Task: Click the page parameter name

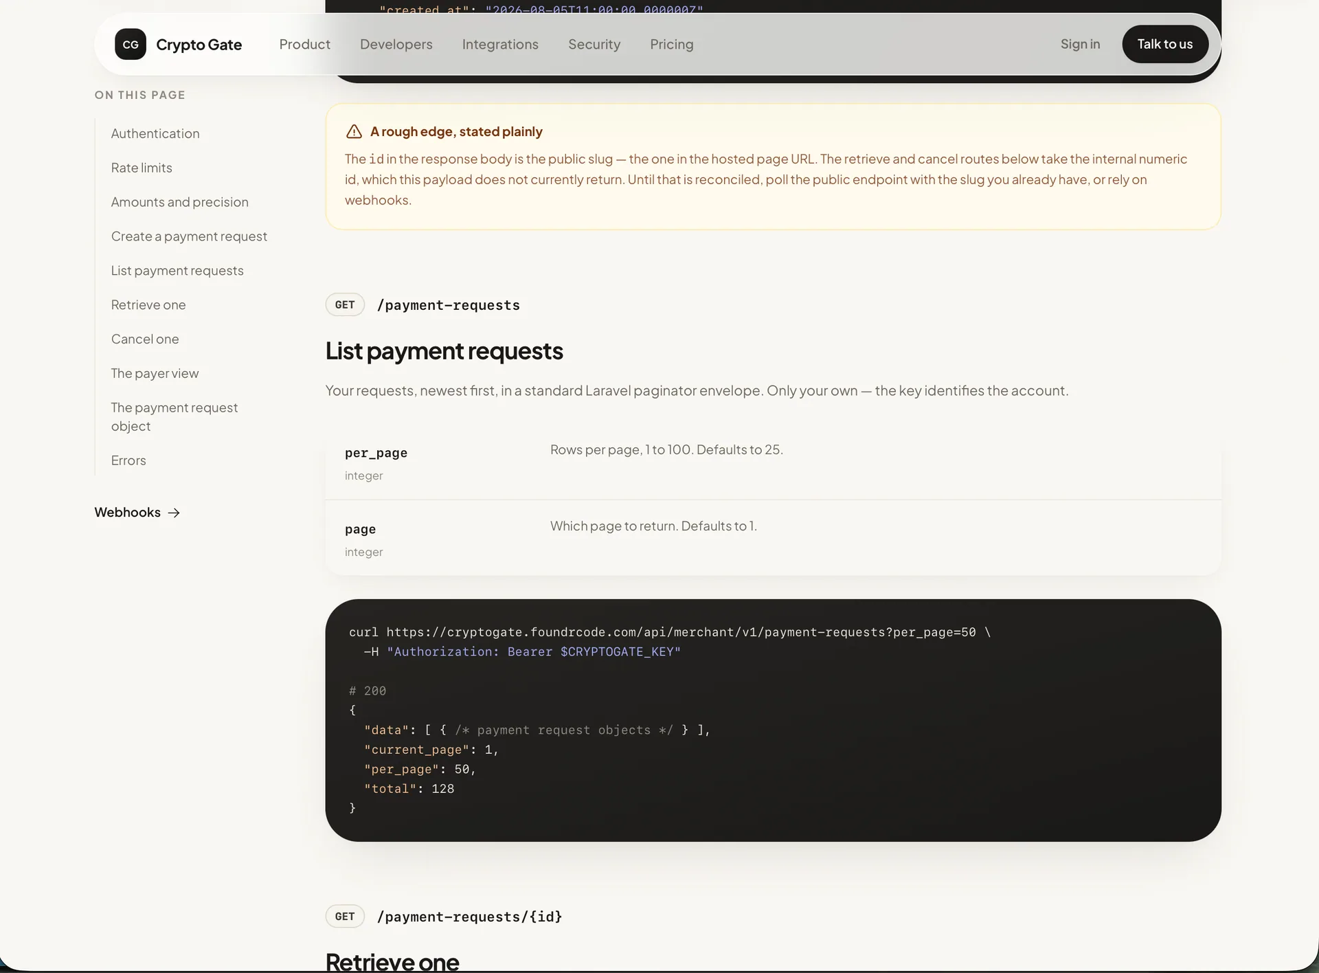Action: click(x=360, y=529)
